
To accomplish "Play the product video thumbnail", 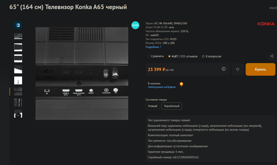I will [x=18, y=25].
